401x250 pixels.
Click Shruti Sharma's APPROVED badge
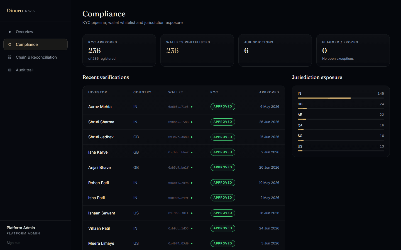(223, 122)
